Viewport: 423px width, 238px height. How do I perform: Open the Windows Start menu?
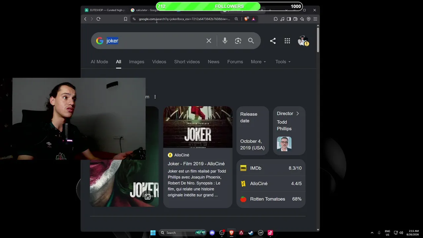point(153,233)
